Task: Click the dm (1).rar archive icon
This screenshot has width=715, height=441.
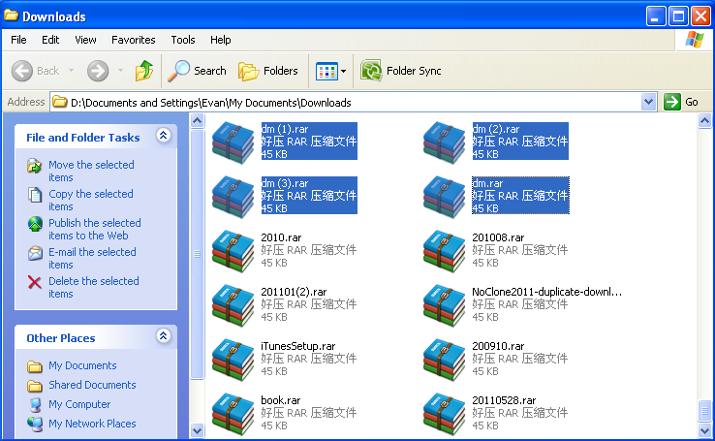Action: pos(233,142)
